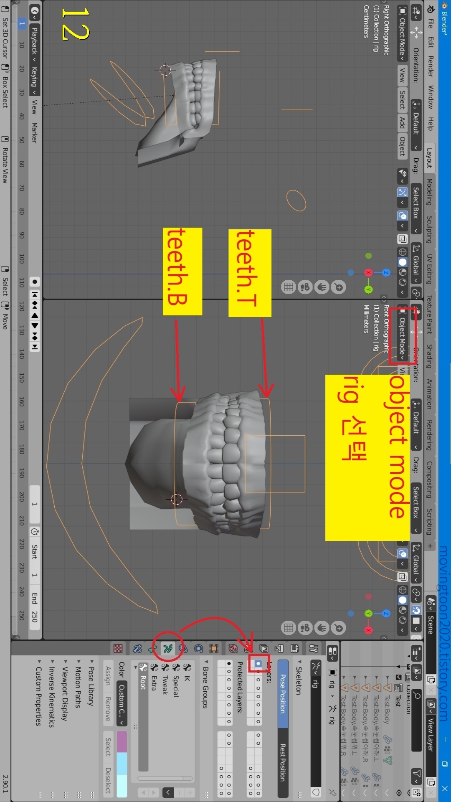
Task: Click green Y axis gizmo in Right Orthographic viewport
Action: 368,289
